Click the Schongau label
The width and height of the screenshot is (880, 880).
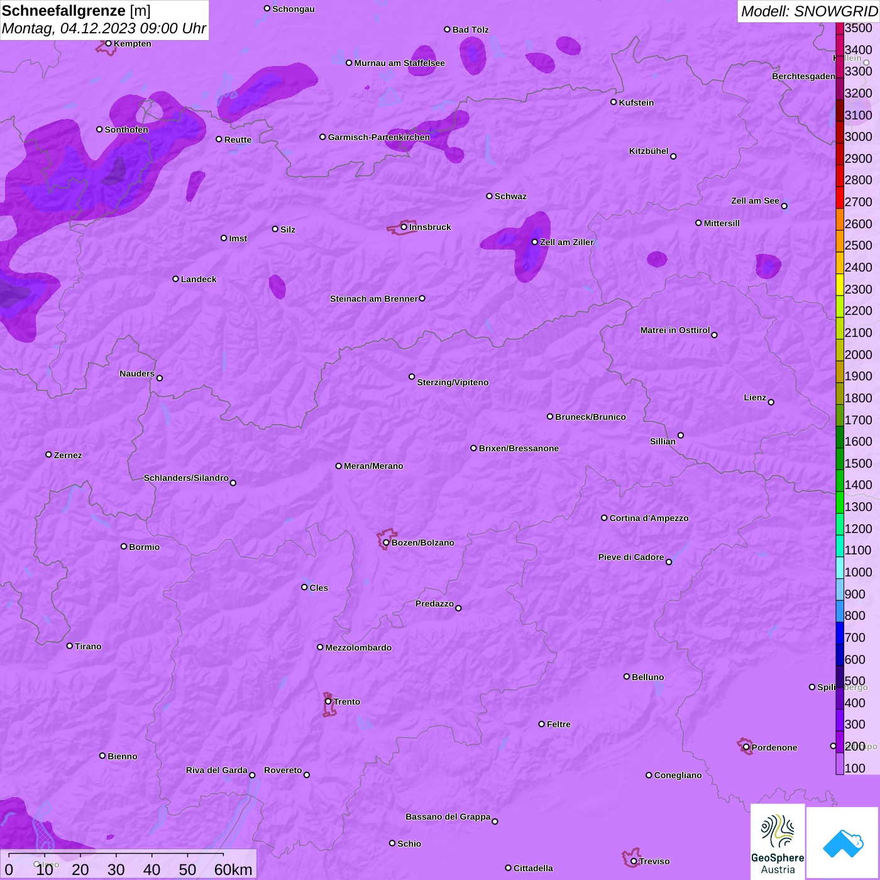click(294, 9)
